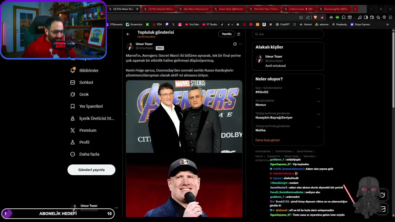395x222 pixels.
Task: Open the Meliha trending topic
Action: pos(260,130)
